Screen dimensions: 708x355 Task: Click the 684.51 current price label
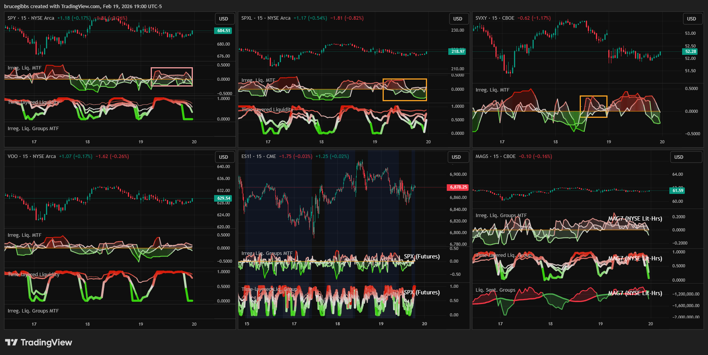pos(223,31)
